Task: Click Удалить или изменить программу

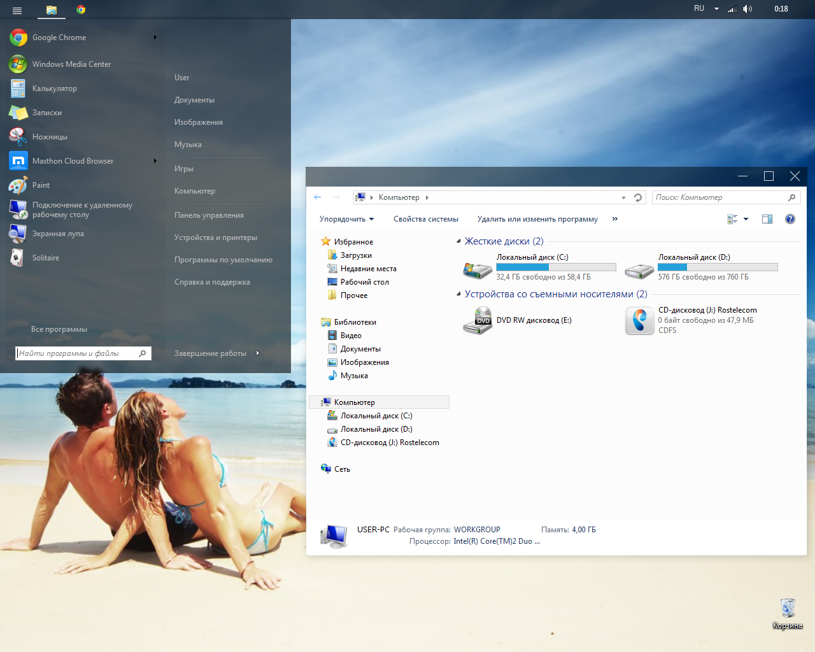Action: (x=537, y=219)
